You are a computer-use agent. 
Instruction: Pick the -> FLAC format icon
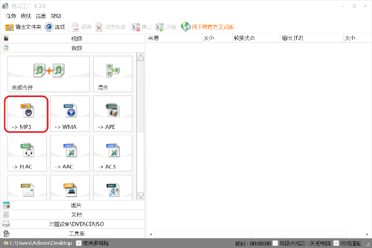(27, 153)
